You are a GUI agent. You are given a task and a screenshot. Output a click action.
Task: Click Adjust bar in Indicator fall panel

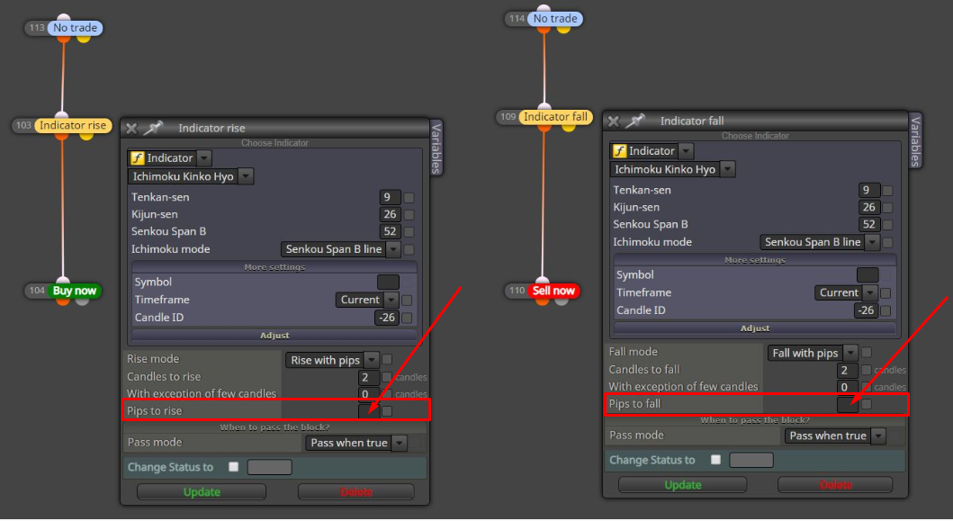tap(755, 328)
